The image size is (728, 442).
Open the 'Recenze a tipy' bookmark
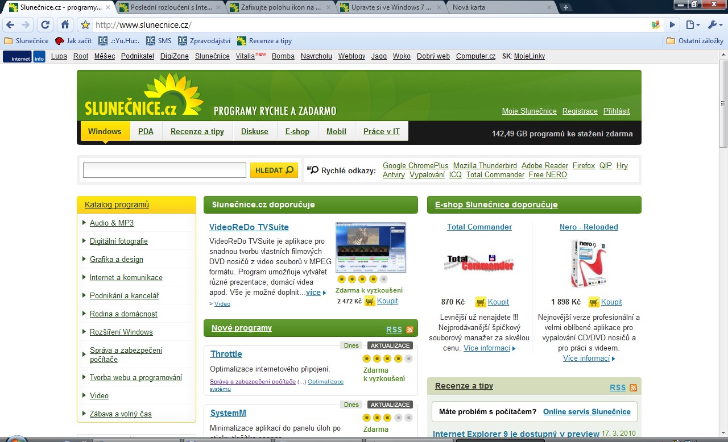point(264,41)
